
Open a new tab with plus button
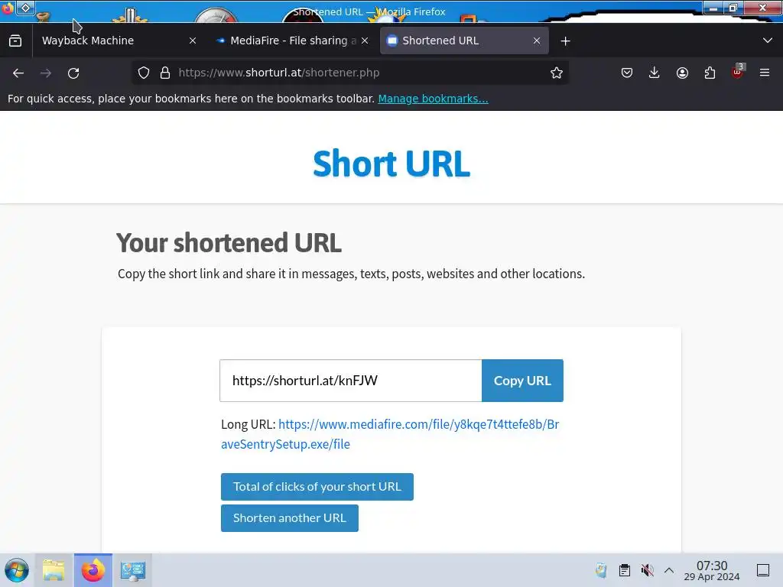[x=565, y=41]
